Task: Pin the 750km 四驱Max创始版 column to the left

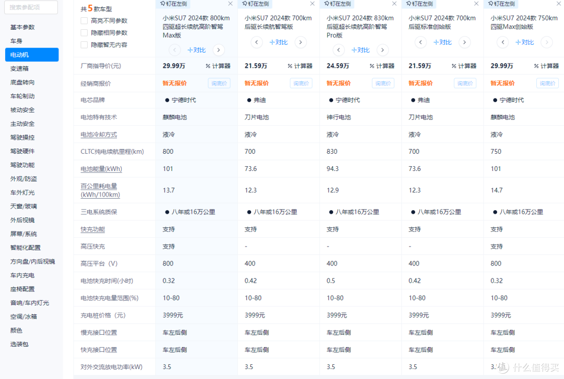Action: 502,4
